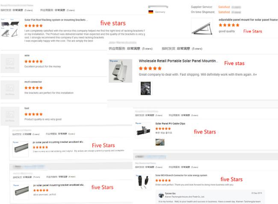This screenshot has width=278, height=204.
Task: Click the adjustable panel mount for solar panel title
Action: point(248,20)
